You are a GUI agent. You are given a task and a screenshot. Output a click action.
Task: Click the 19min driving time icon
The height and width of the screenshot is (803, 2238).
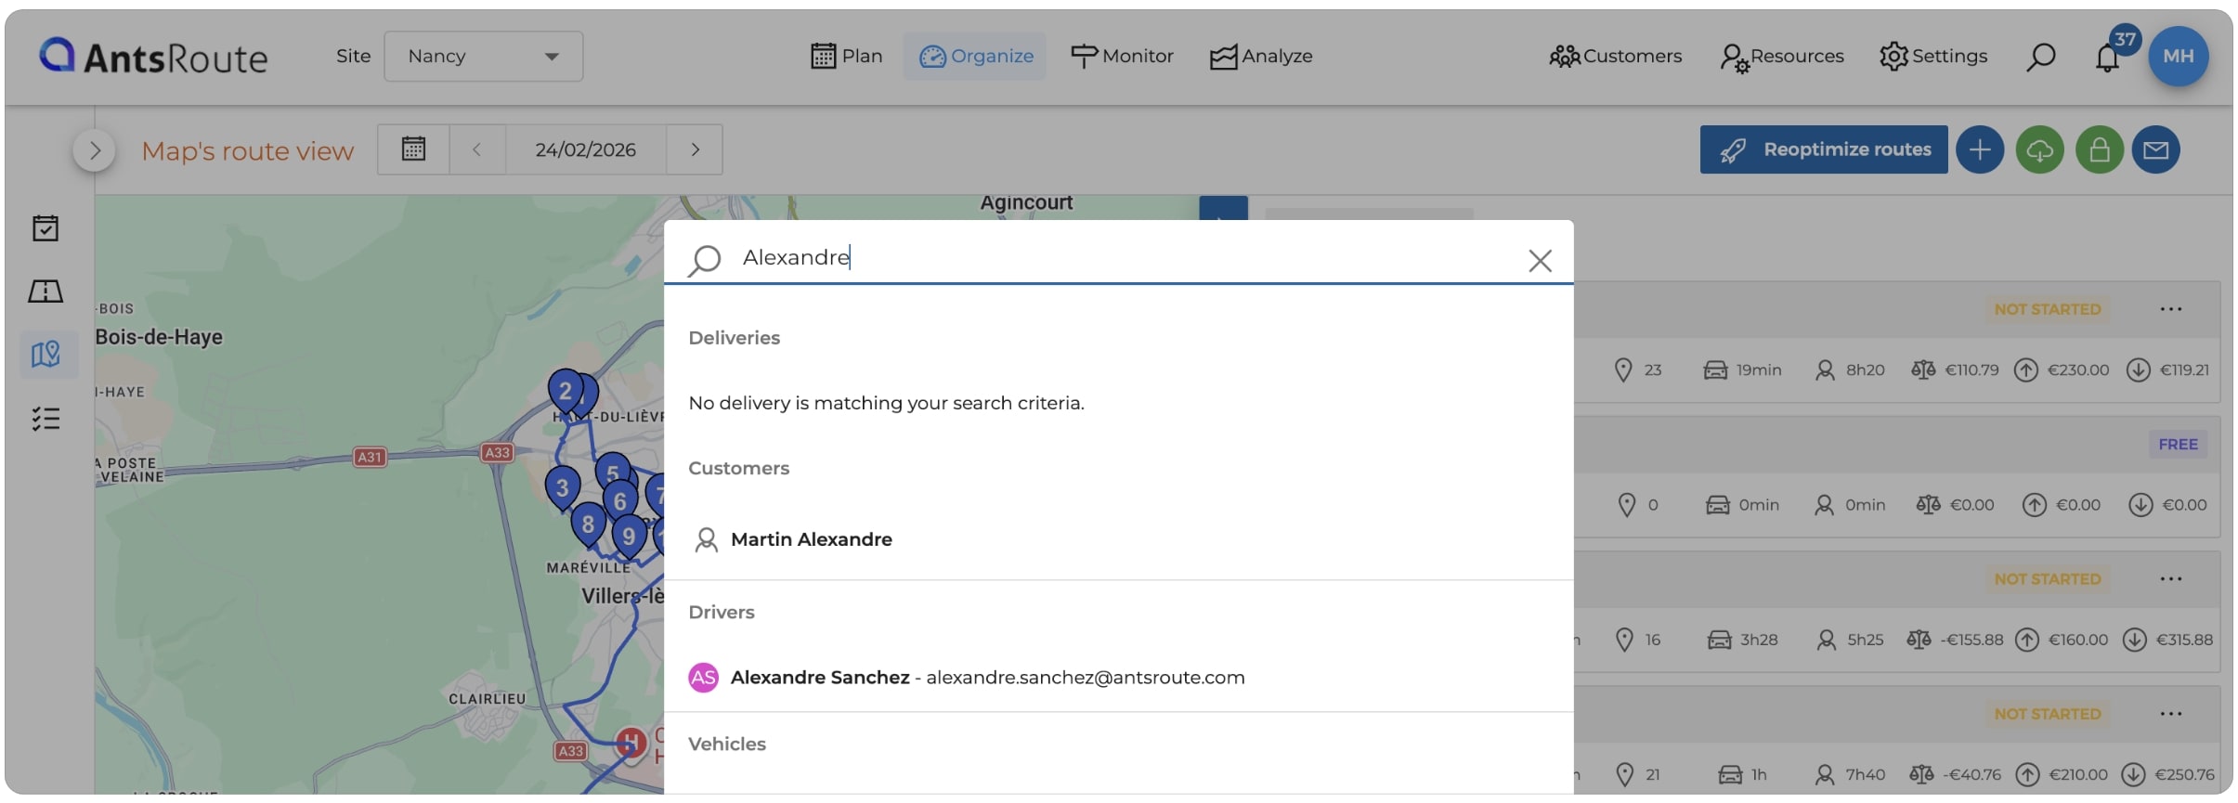[1714, 369]
